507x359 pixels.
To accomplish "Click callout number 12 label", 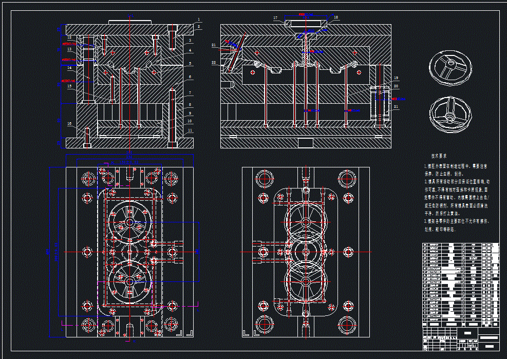I will pos(69,37).
